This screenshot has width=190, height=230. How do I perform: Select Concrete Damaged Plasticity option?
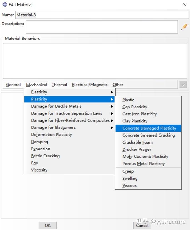[149, 128]
